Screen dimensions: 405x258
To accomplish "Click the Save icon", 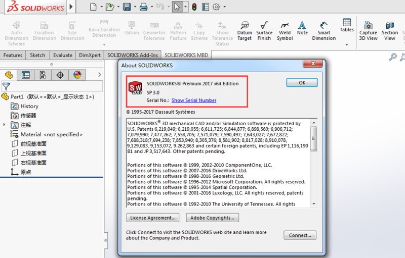I will [127, 7].
